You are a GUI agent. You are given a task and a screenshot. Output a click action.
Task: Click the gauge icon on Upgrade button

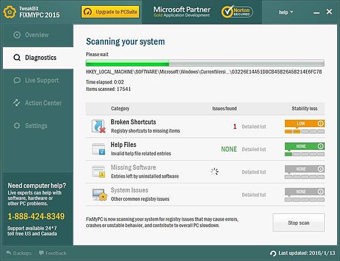(x=88, y=12)
